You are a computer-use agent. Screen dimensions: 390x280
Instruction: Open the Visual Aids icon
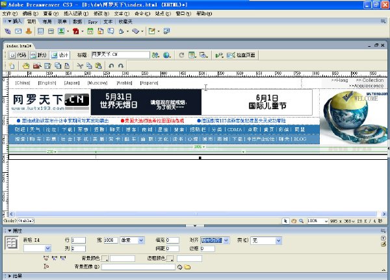pyautogui.click(x=203, y=55)
